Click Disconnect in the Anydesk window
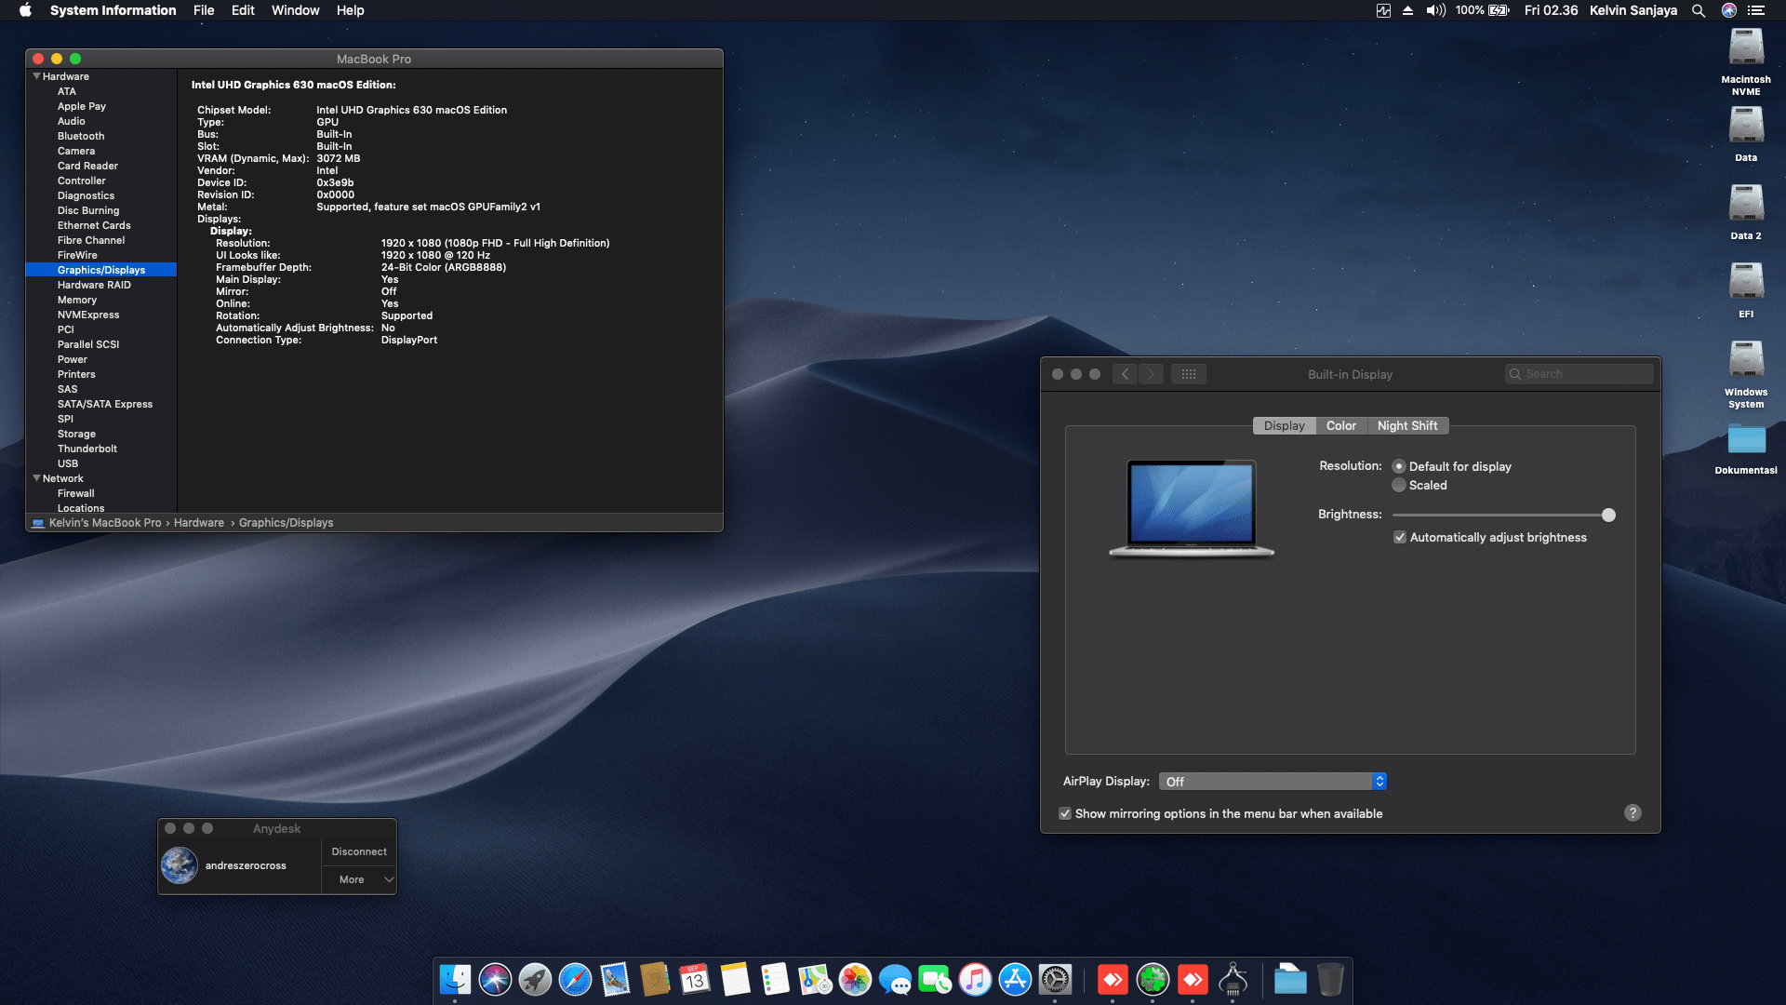 359,851
